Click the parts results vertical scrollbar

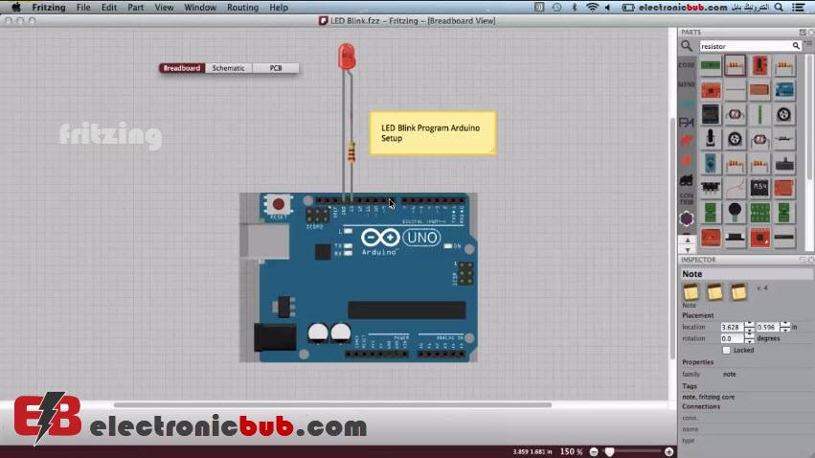[808, 117]
